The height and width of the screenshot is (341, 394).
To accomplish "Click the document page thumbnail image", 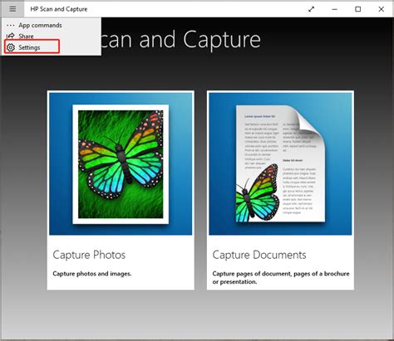I will click(280, 163).
